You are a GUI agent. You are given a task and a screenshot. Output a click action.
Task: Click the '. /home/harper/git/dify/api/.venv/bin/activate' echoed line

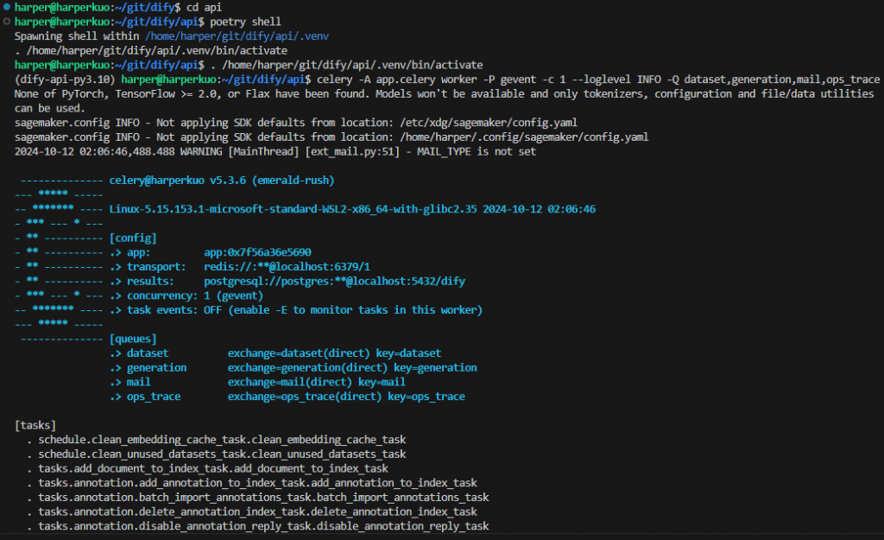click(x=150, y=51)
